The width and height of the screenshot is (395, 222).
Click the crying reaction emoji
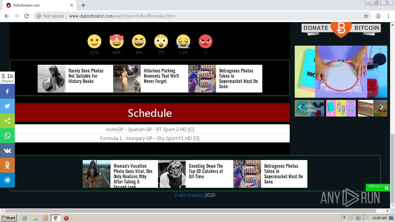(x=183, y=41)
